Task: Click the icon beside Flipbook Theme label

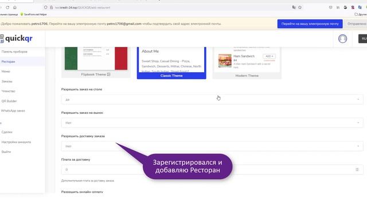Action: [108, 74]
